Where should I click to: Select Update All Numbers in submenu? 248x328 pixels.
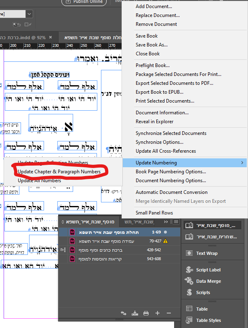39,181
